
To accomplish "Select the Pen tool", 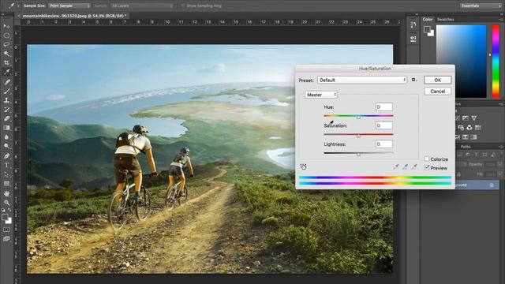I will pos(6,156).
